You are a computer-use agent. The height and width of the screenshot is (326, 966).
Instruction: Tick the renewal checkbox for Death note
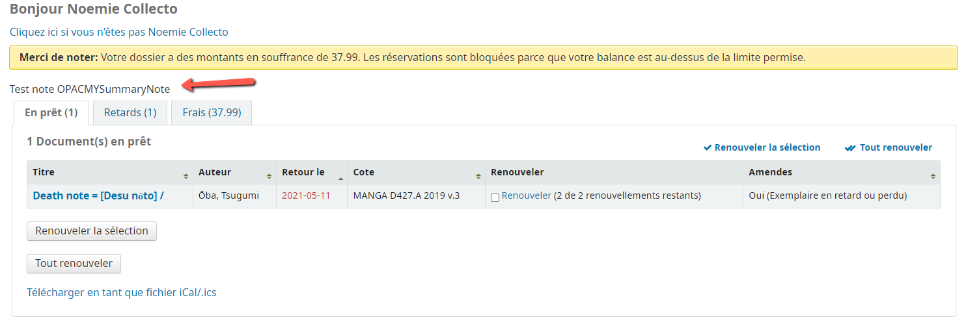tap(495, 197)
